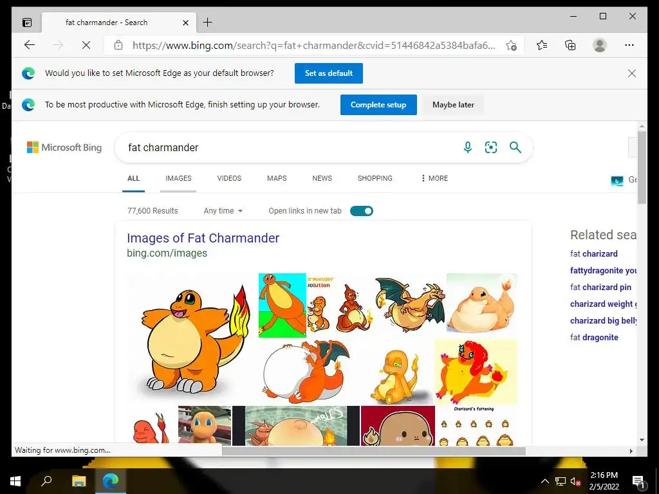Viewport: 659px width, 494px height.
Task: Click the 77,600 Results count text
Action: point(153,211)
